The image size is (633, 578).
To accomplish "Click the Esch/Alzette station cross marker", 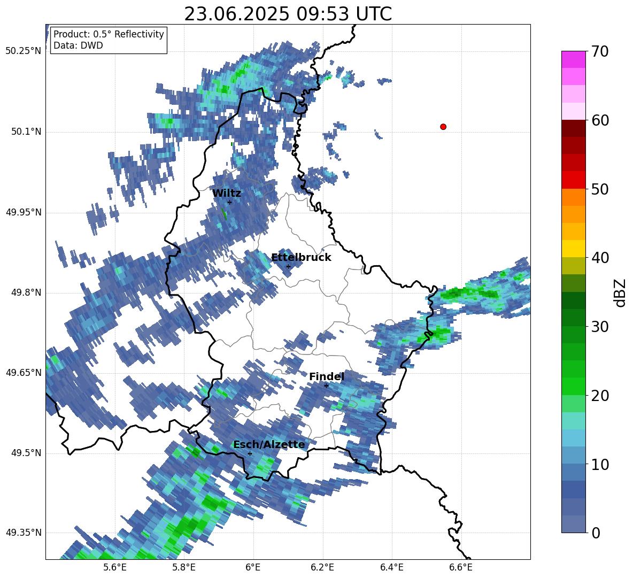I will [250, 453].
